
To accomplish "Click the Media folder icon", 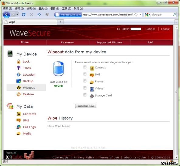I will point(18,134).
